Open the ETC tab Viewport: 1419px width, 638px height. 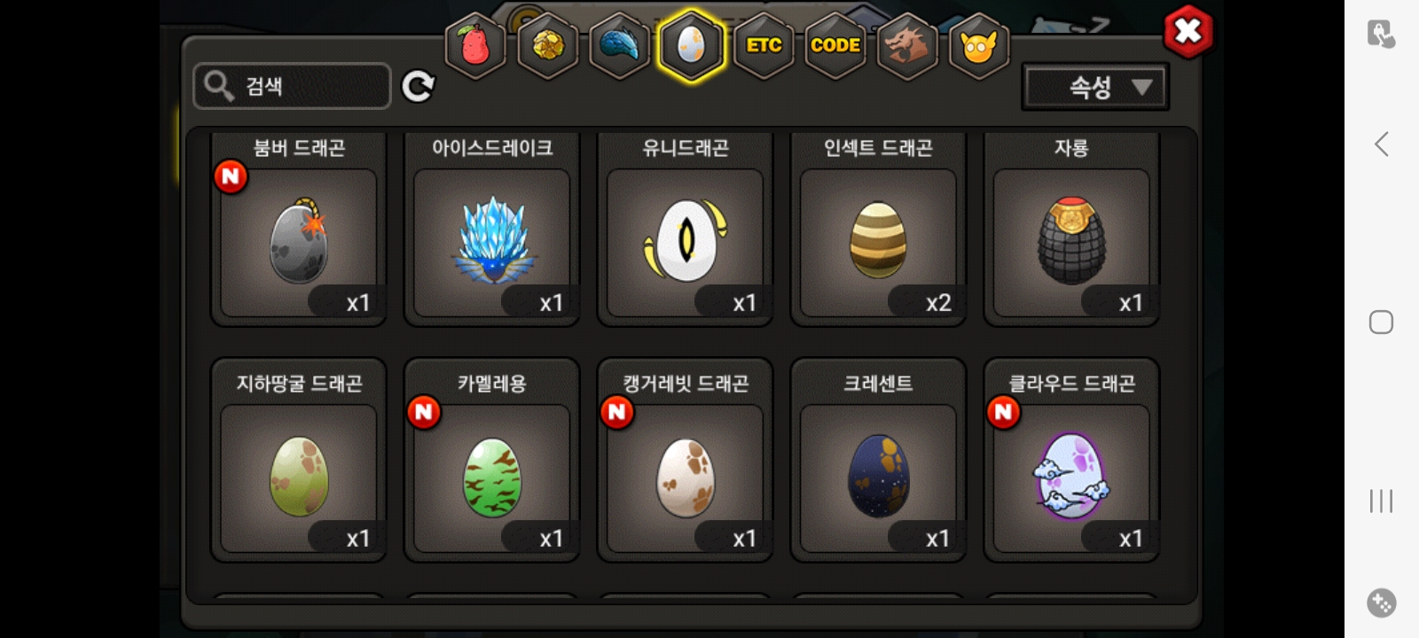click(x=764, y=45)
